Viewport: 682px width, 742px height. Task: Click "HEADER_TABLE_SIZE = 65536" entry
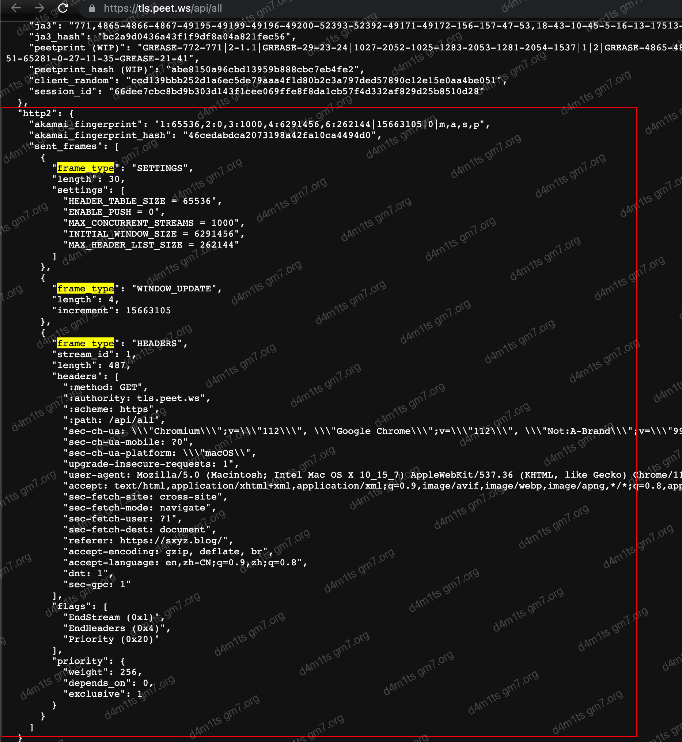tap(143, 201)
